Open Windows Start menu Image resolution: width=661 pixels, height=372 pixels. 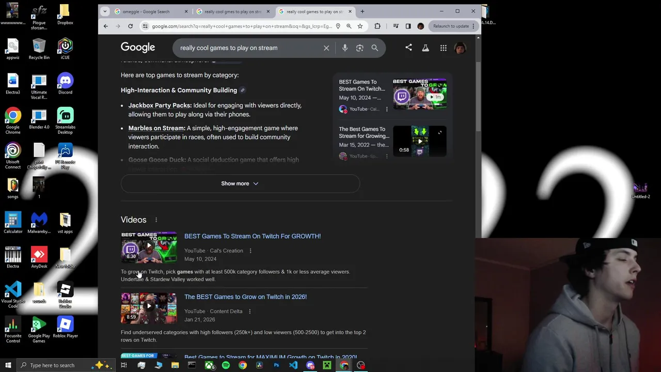coord(8,365)
